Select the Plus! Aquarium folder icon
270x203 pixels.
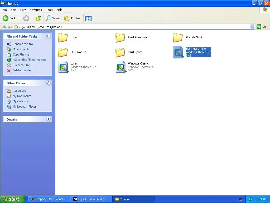click(120, 38)
